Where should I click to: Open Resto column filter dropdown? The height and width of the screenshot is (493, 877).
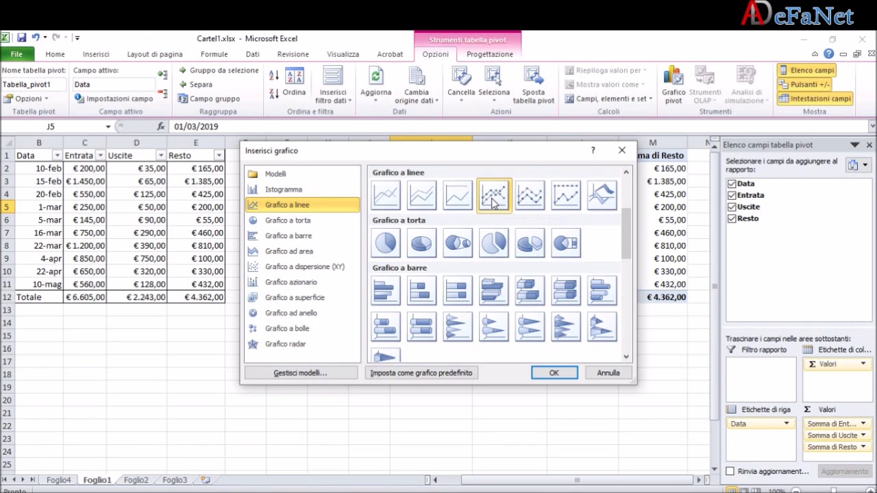click(219, 155)
